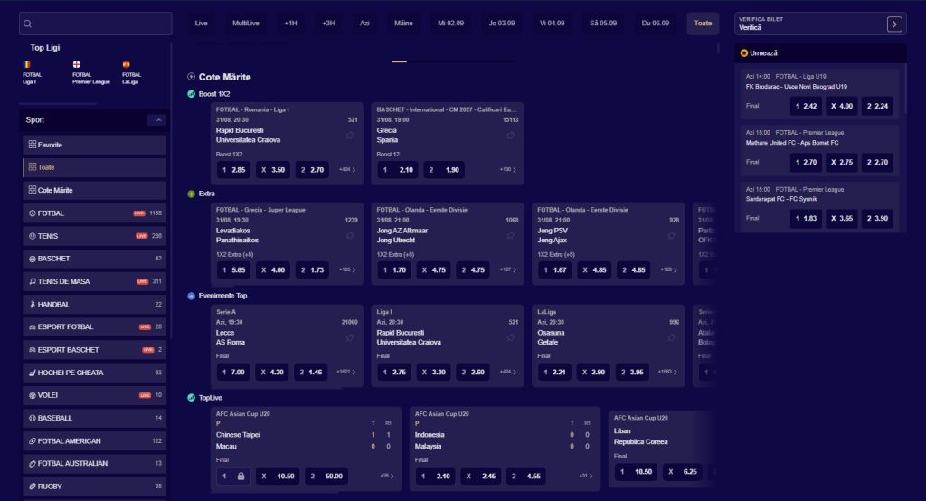Viewport: 926px width, 501px height.
Task: Open Romania Liga I top league flag
Action: 26,64
